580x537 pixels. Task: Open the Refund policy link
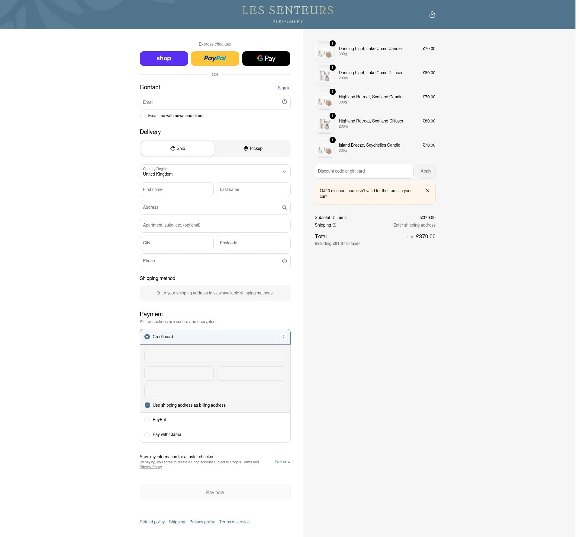152,522
